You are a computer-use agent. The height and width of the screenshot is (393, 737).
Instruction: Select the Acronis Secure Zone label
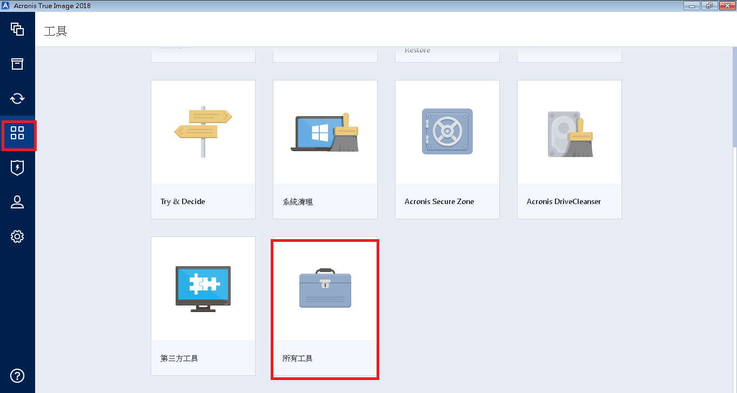(439, 201)
